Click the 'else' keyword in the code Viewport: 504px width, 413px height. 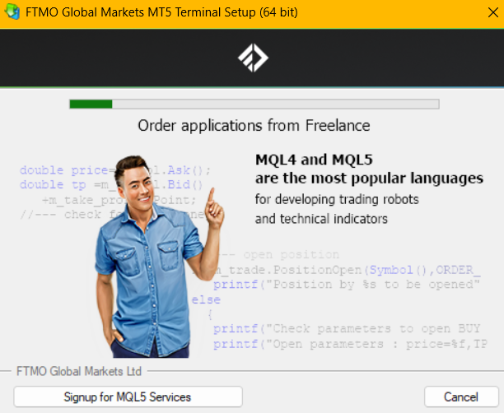(206, 300)
